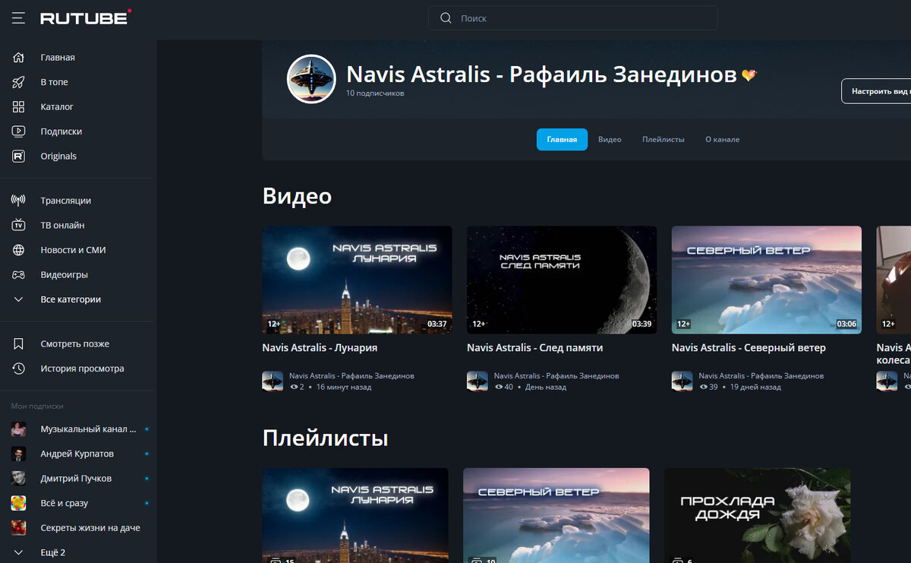Click the Трансляции broadcast icon
Image resolution: width=911 pixels, height=563 pixels.
point(18,201)
